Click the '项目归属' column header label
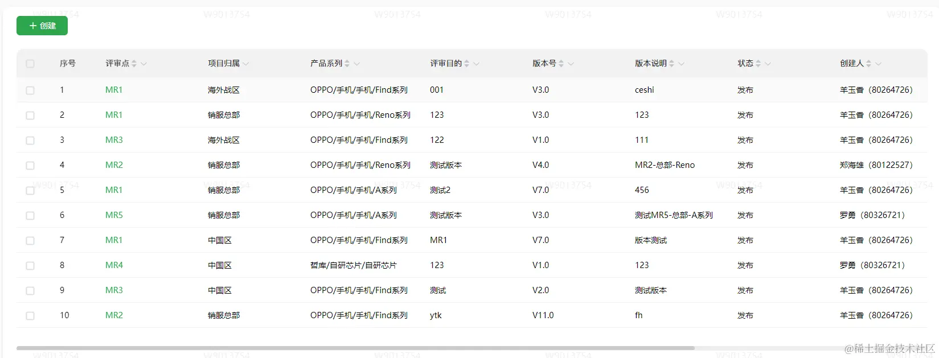The image size is (939, 358). point(224,64)
